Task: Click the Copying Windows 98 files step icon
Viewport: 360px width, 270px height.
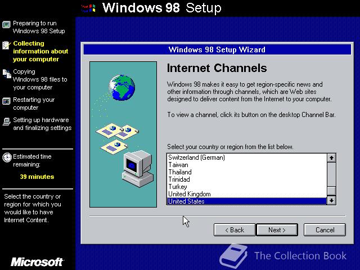Action: click(7, 74)
